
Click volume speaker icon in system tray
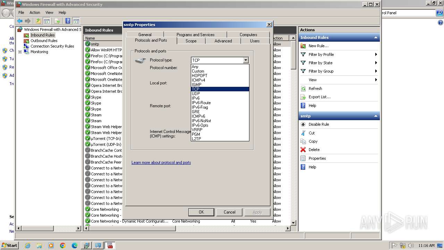coord(410,245)
